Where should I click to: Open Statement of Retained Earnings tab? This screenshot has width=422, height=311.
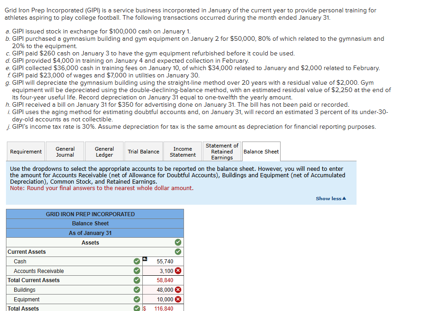point(222,152)
